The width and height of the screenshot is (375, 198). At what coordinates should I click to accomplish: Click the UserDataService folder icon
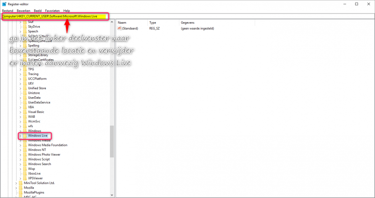pyautogui.click(x=25, y=102)
